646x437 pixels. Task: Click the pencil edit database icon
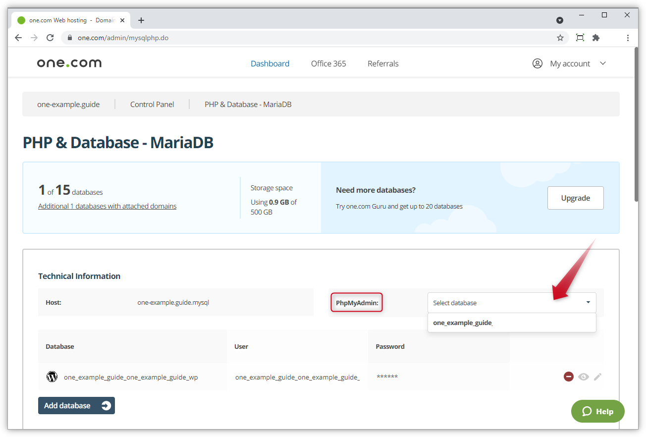(598, 377)
